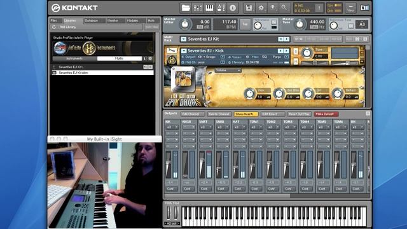Click Delete Channel in Outputs
Image resolution: width=407 pixels, height=229 pixels.
coord(219,114)
